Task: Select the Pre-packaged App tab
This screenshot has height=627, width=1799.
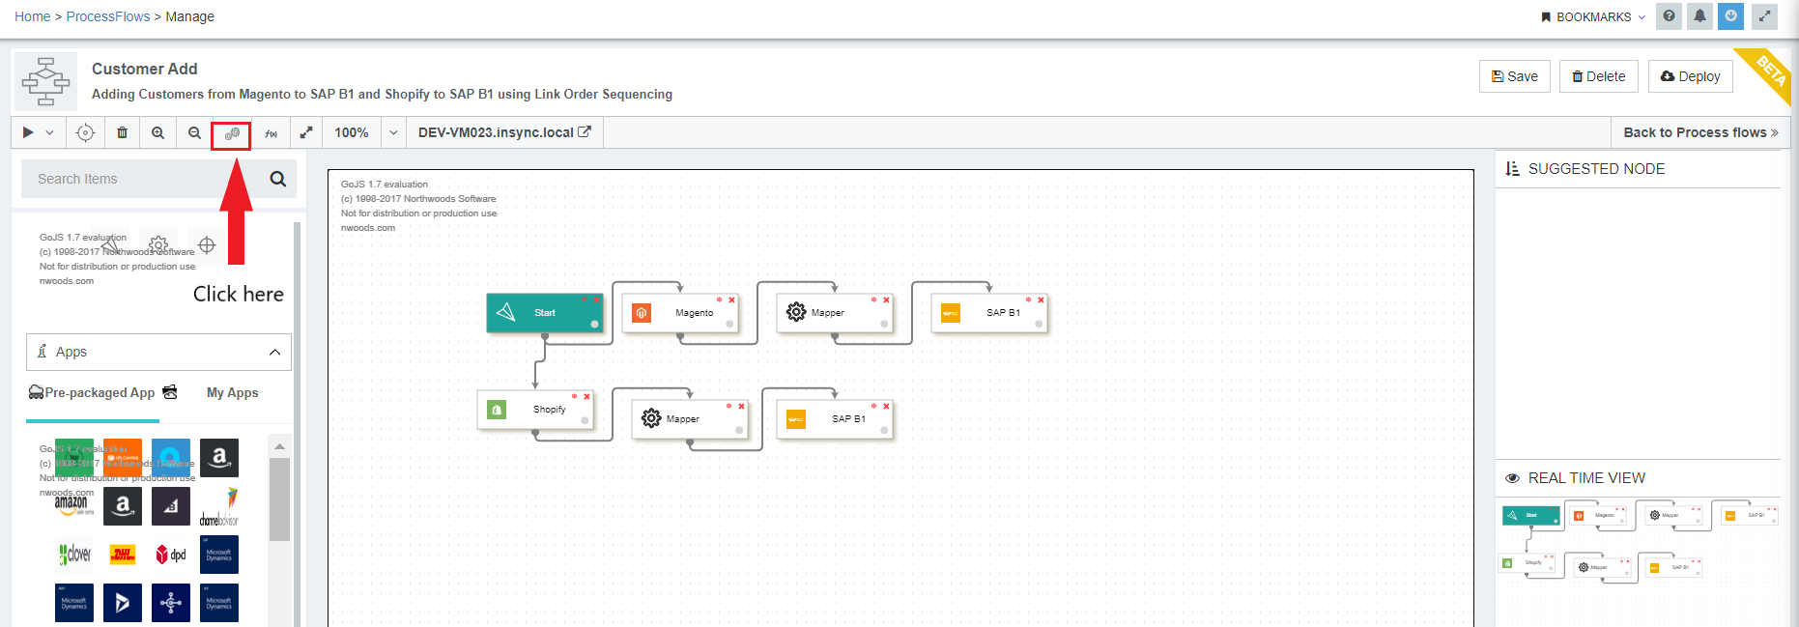Action: click(100, 392)
